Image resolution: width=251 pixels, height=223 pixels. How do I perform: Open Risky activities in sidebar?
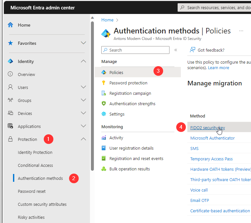click(x=31, y=217)
